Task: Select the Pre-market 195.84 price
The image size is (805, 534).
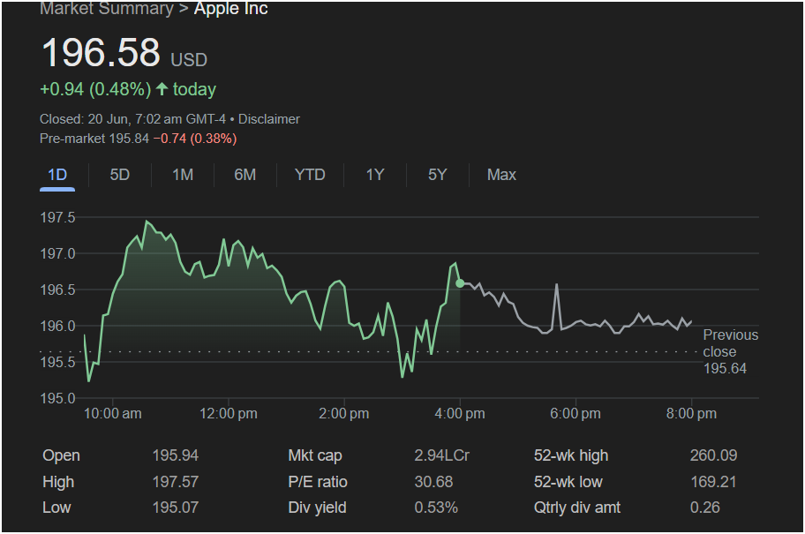Action: [94, 139]
